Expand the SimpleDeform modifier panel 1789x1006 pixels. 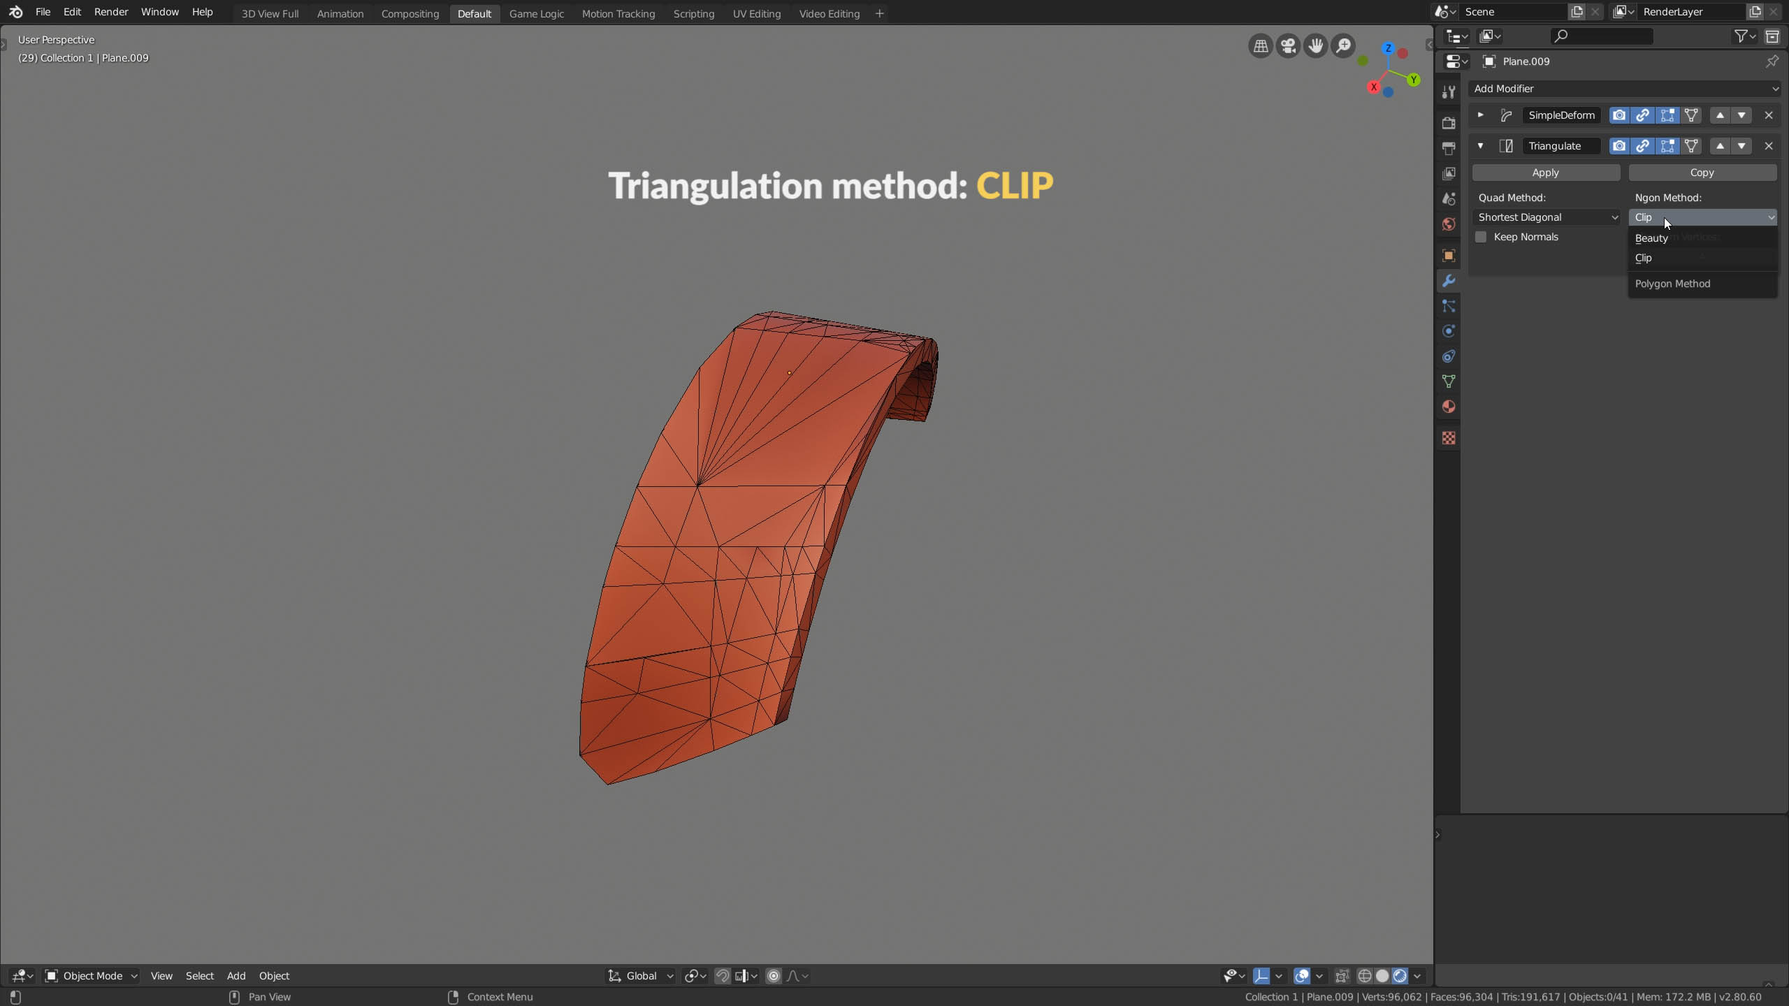(x=1480, y=115)
